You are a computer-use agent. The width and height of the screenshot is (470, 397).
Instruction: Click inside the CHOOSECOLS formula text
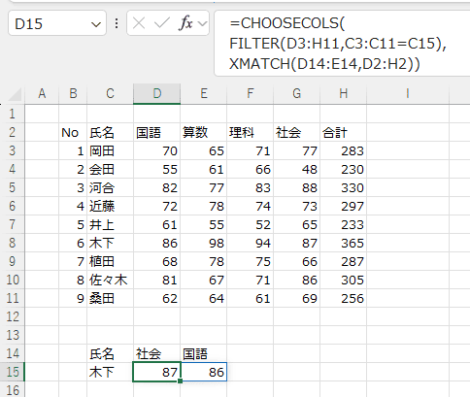pos(338,44)
